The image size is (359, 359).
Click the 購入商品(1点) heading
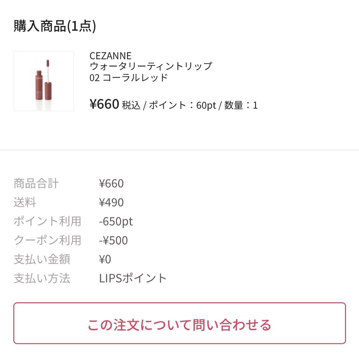[x=55, y=26]
